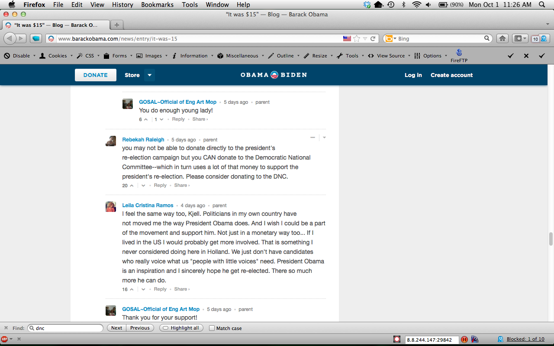Viewport: 554px width, 346px height.
Task: Upvote Rebekah Raleigh's comment
Action: click(132, 186)
